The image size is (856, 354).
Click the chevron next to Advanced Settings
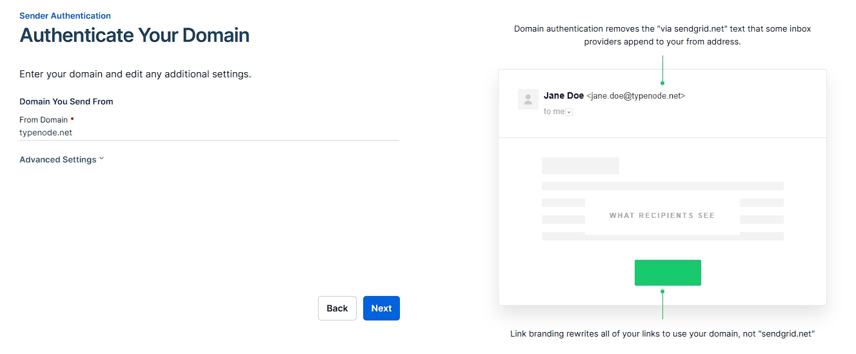pyautogui.click(x=102, y=159)
